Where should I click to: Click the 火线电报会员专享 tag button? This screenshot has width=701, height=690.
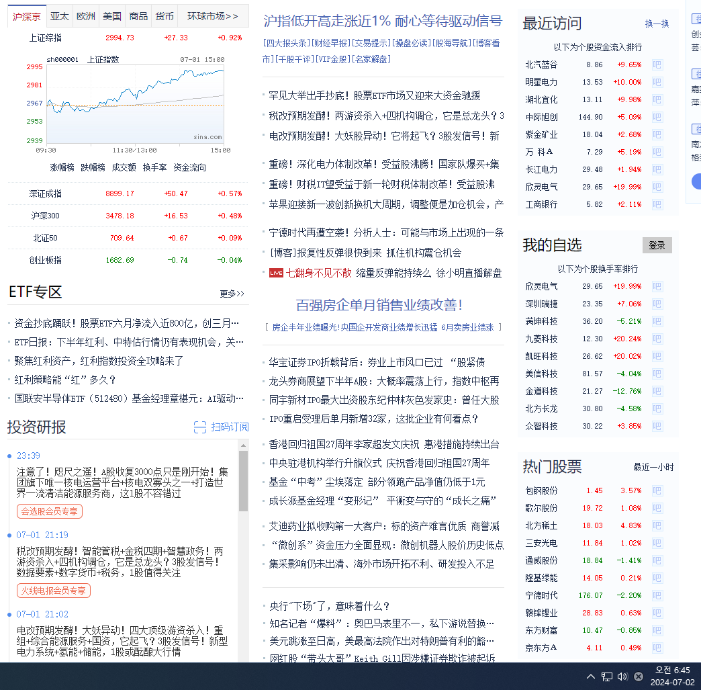click(54, 590)
